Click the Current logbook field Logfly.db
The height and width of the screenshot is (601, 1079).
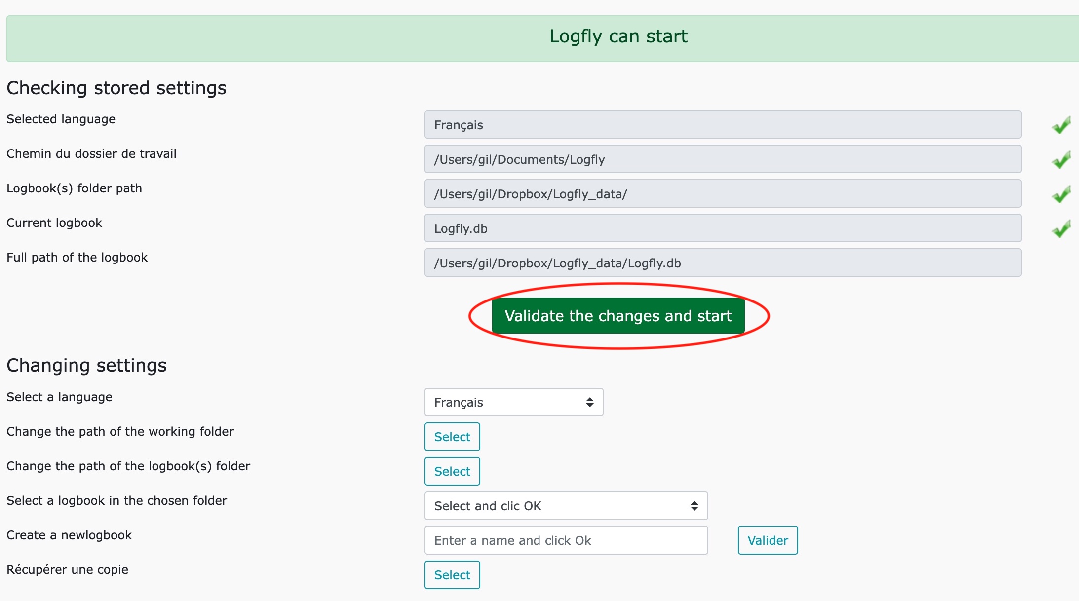point(723,228)
